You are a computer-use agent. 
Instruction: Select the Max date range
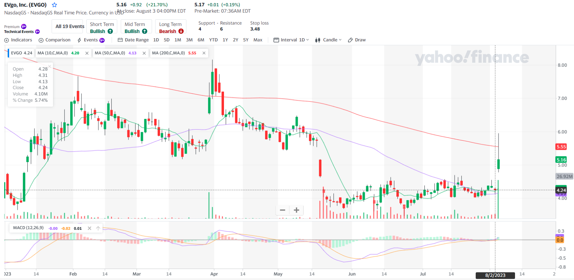(258, 40)
